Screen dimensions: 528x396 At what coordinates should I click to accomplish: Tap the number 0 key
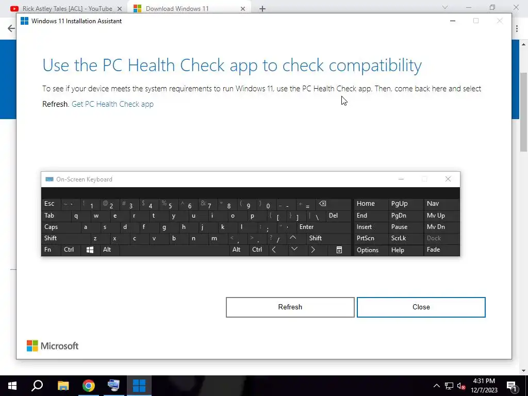[x=267, y=204]
